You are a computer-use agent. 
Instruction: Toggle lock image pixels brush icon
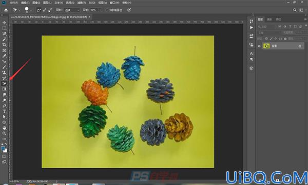pyautogui.click(x=271, y=39)
